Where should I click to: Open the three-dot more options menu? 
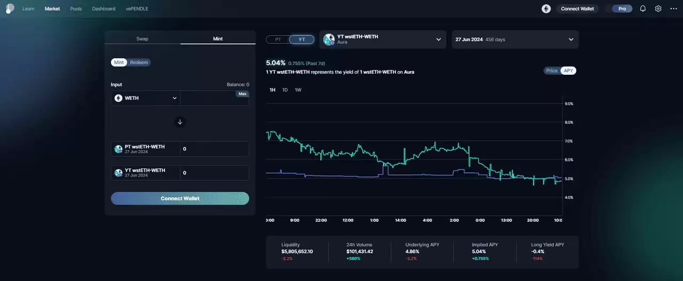tap(673, 9)
